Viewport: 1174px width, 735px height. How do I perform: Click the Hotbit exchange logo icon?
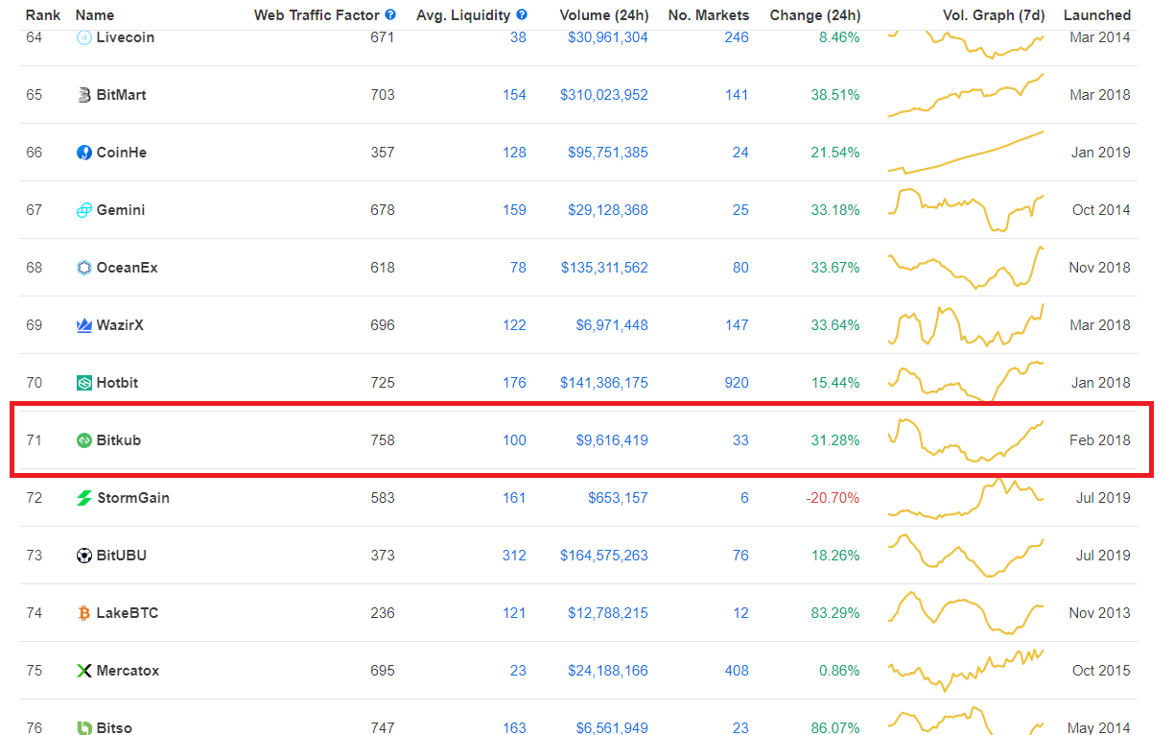click(84, 383)
